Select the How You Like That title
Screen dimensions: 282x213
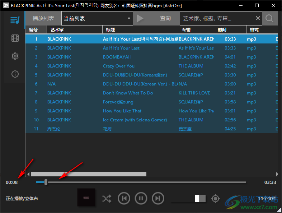122,111
